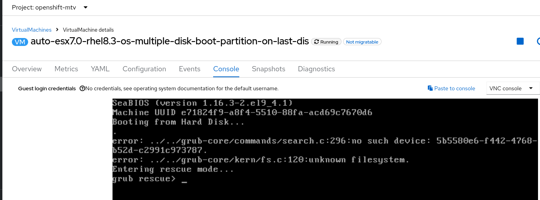The height and width of the screenshot is (200, 540).
Task: Expand the VNC console type dropdown
Action: (x=513, y=88)
